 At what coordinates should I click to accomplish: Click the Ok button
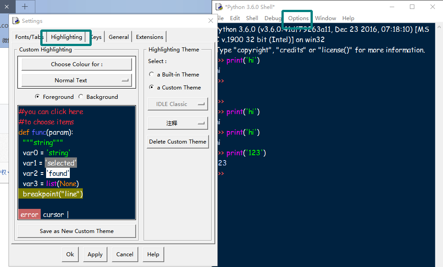coord(70,254)
